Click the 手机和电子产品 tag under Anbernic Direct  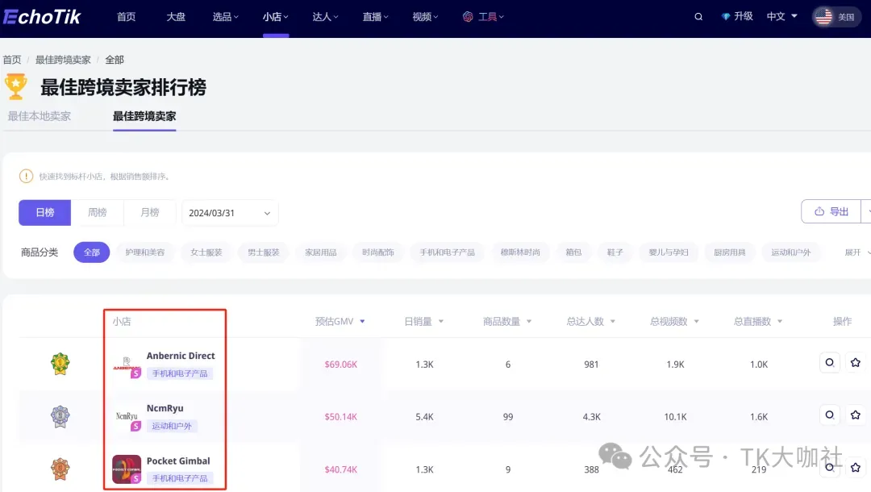(x=179, y=373)
